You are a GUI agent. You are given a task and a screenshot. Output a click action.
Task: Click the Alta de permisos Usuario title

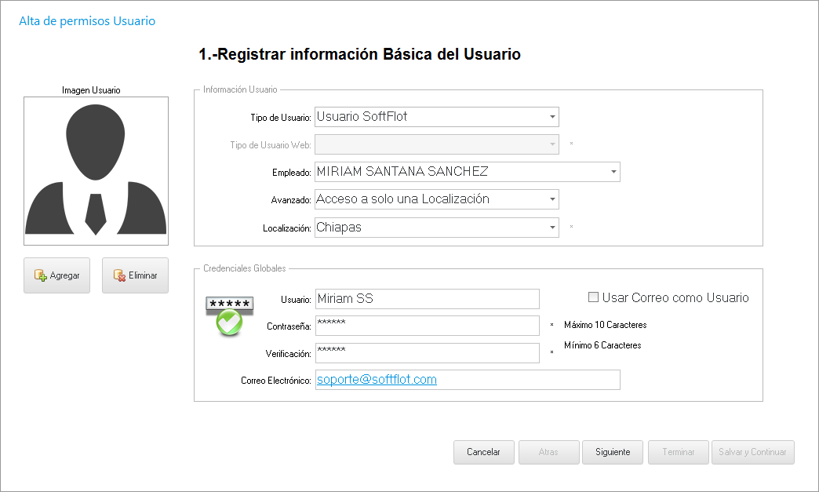click(x=87, y=21)
